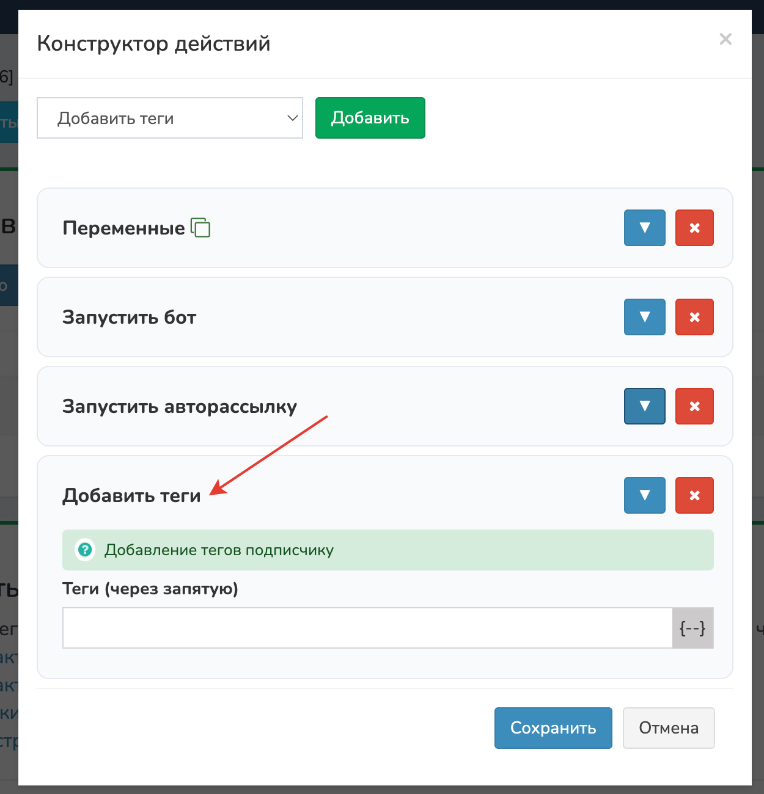The height and width of the screenshot is (794, 764).
Task: Expand the Переменные block with blue arrow
Action: (x=644, y=228)
